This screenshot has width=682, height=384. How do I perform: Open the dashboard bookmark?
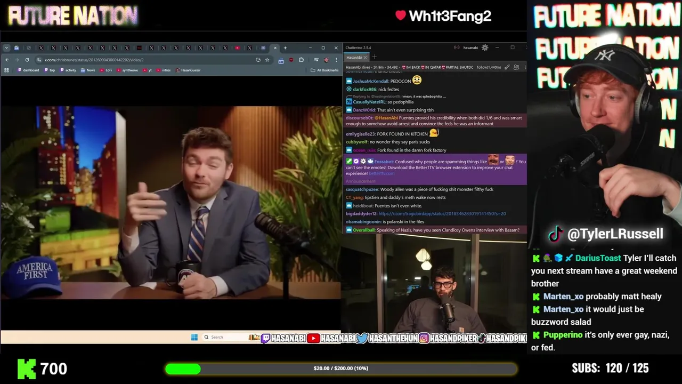[x=28, y=70]
